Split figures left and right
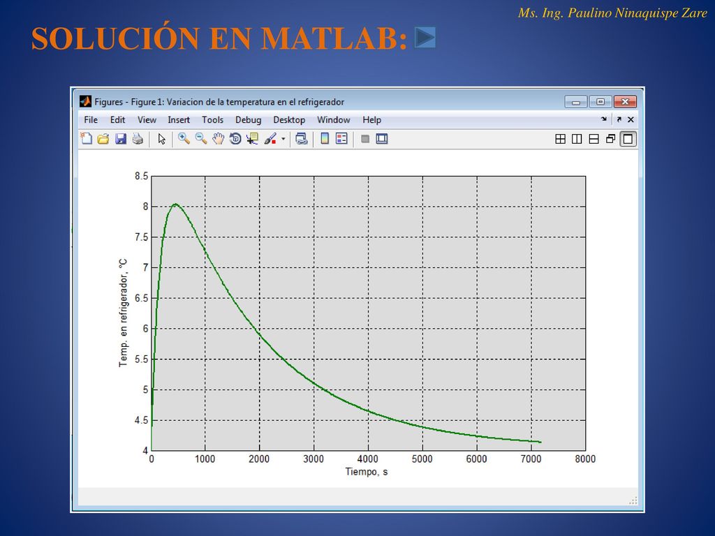Viewport: 715px width, 536px height. coord(577,139)
